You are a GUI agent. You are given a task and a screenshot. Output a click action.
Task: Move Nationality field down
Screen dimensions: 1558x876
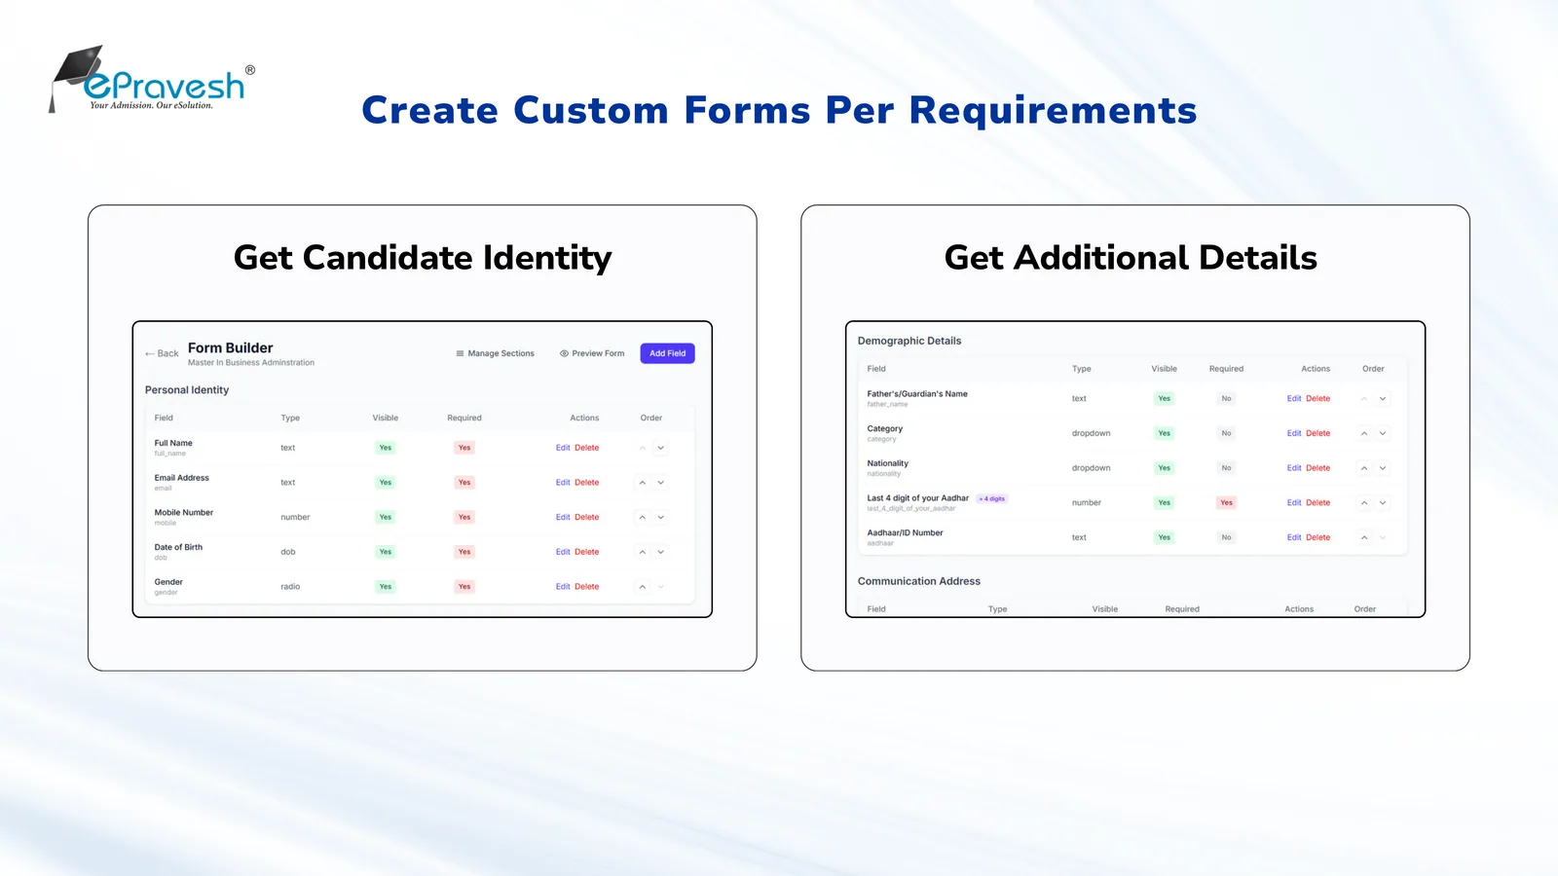click(1383, 468)
